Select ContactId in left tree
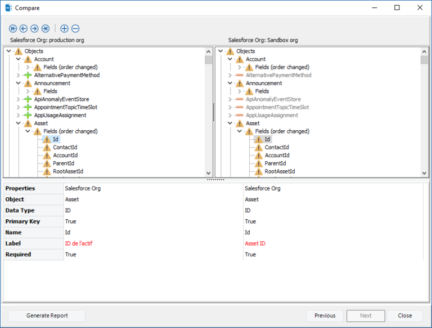432x328 pixels. 65,147
